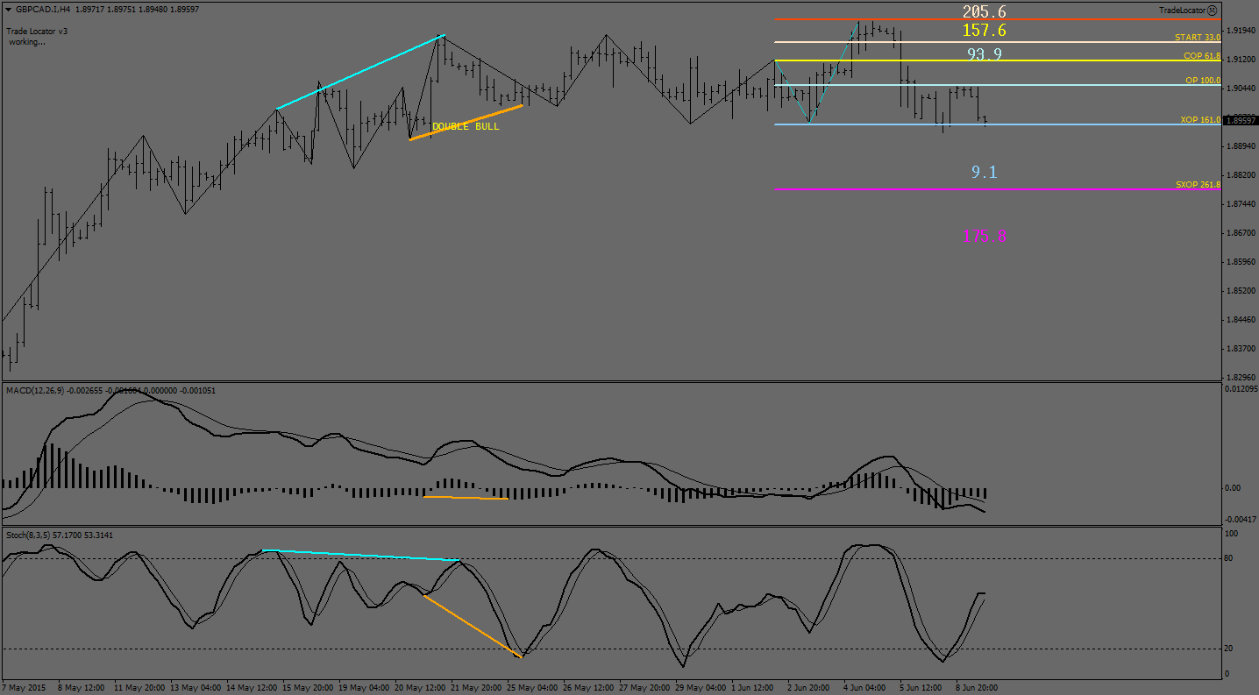Select the COP 61.8 level label
Screen dimensions: 1259x695
[1201, 56]
